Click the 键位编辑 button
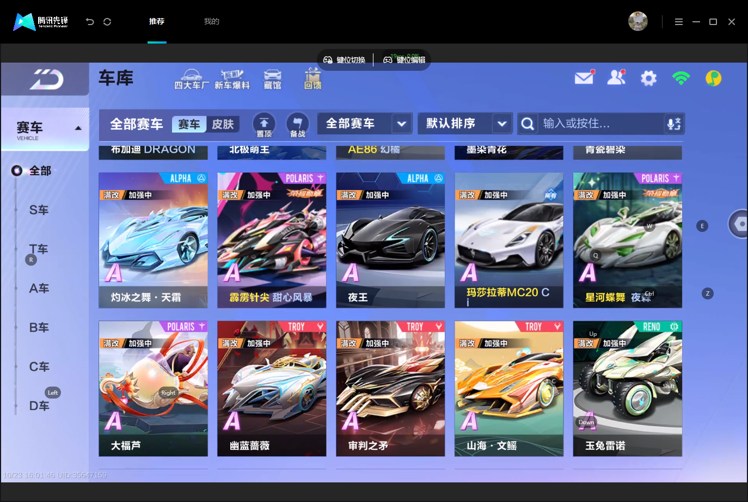 click(x=404, y=60)
